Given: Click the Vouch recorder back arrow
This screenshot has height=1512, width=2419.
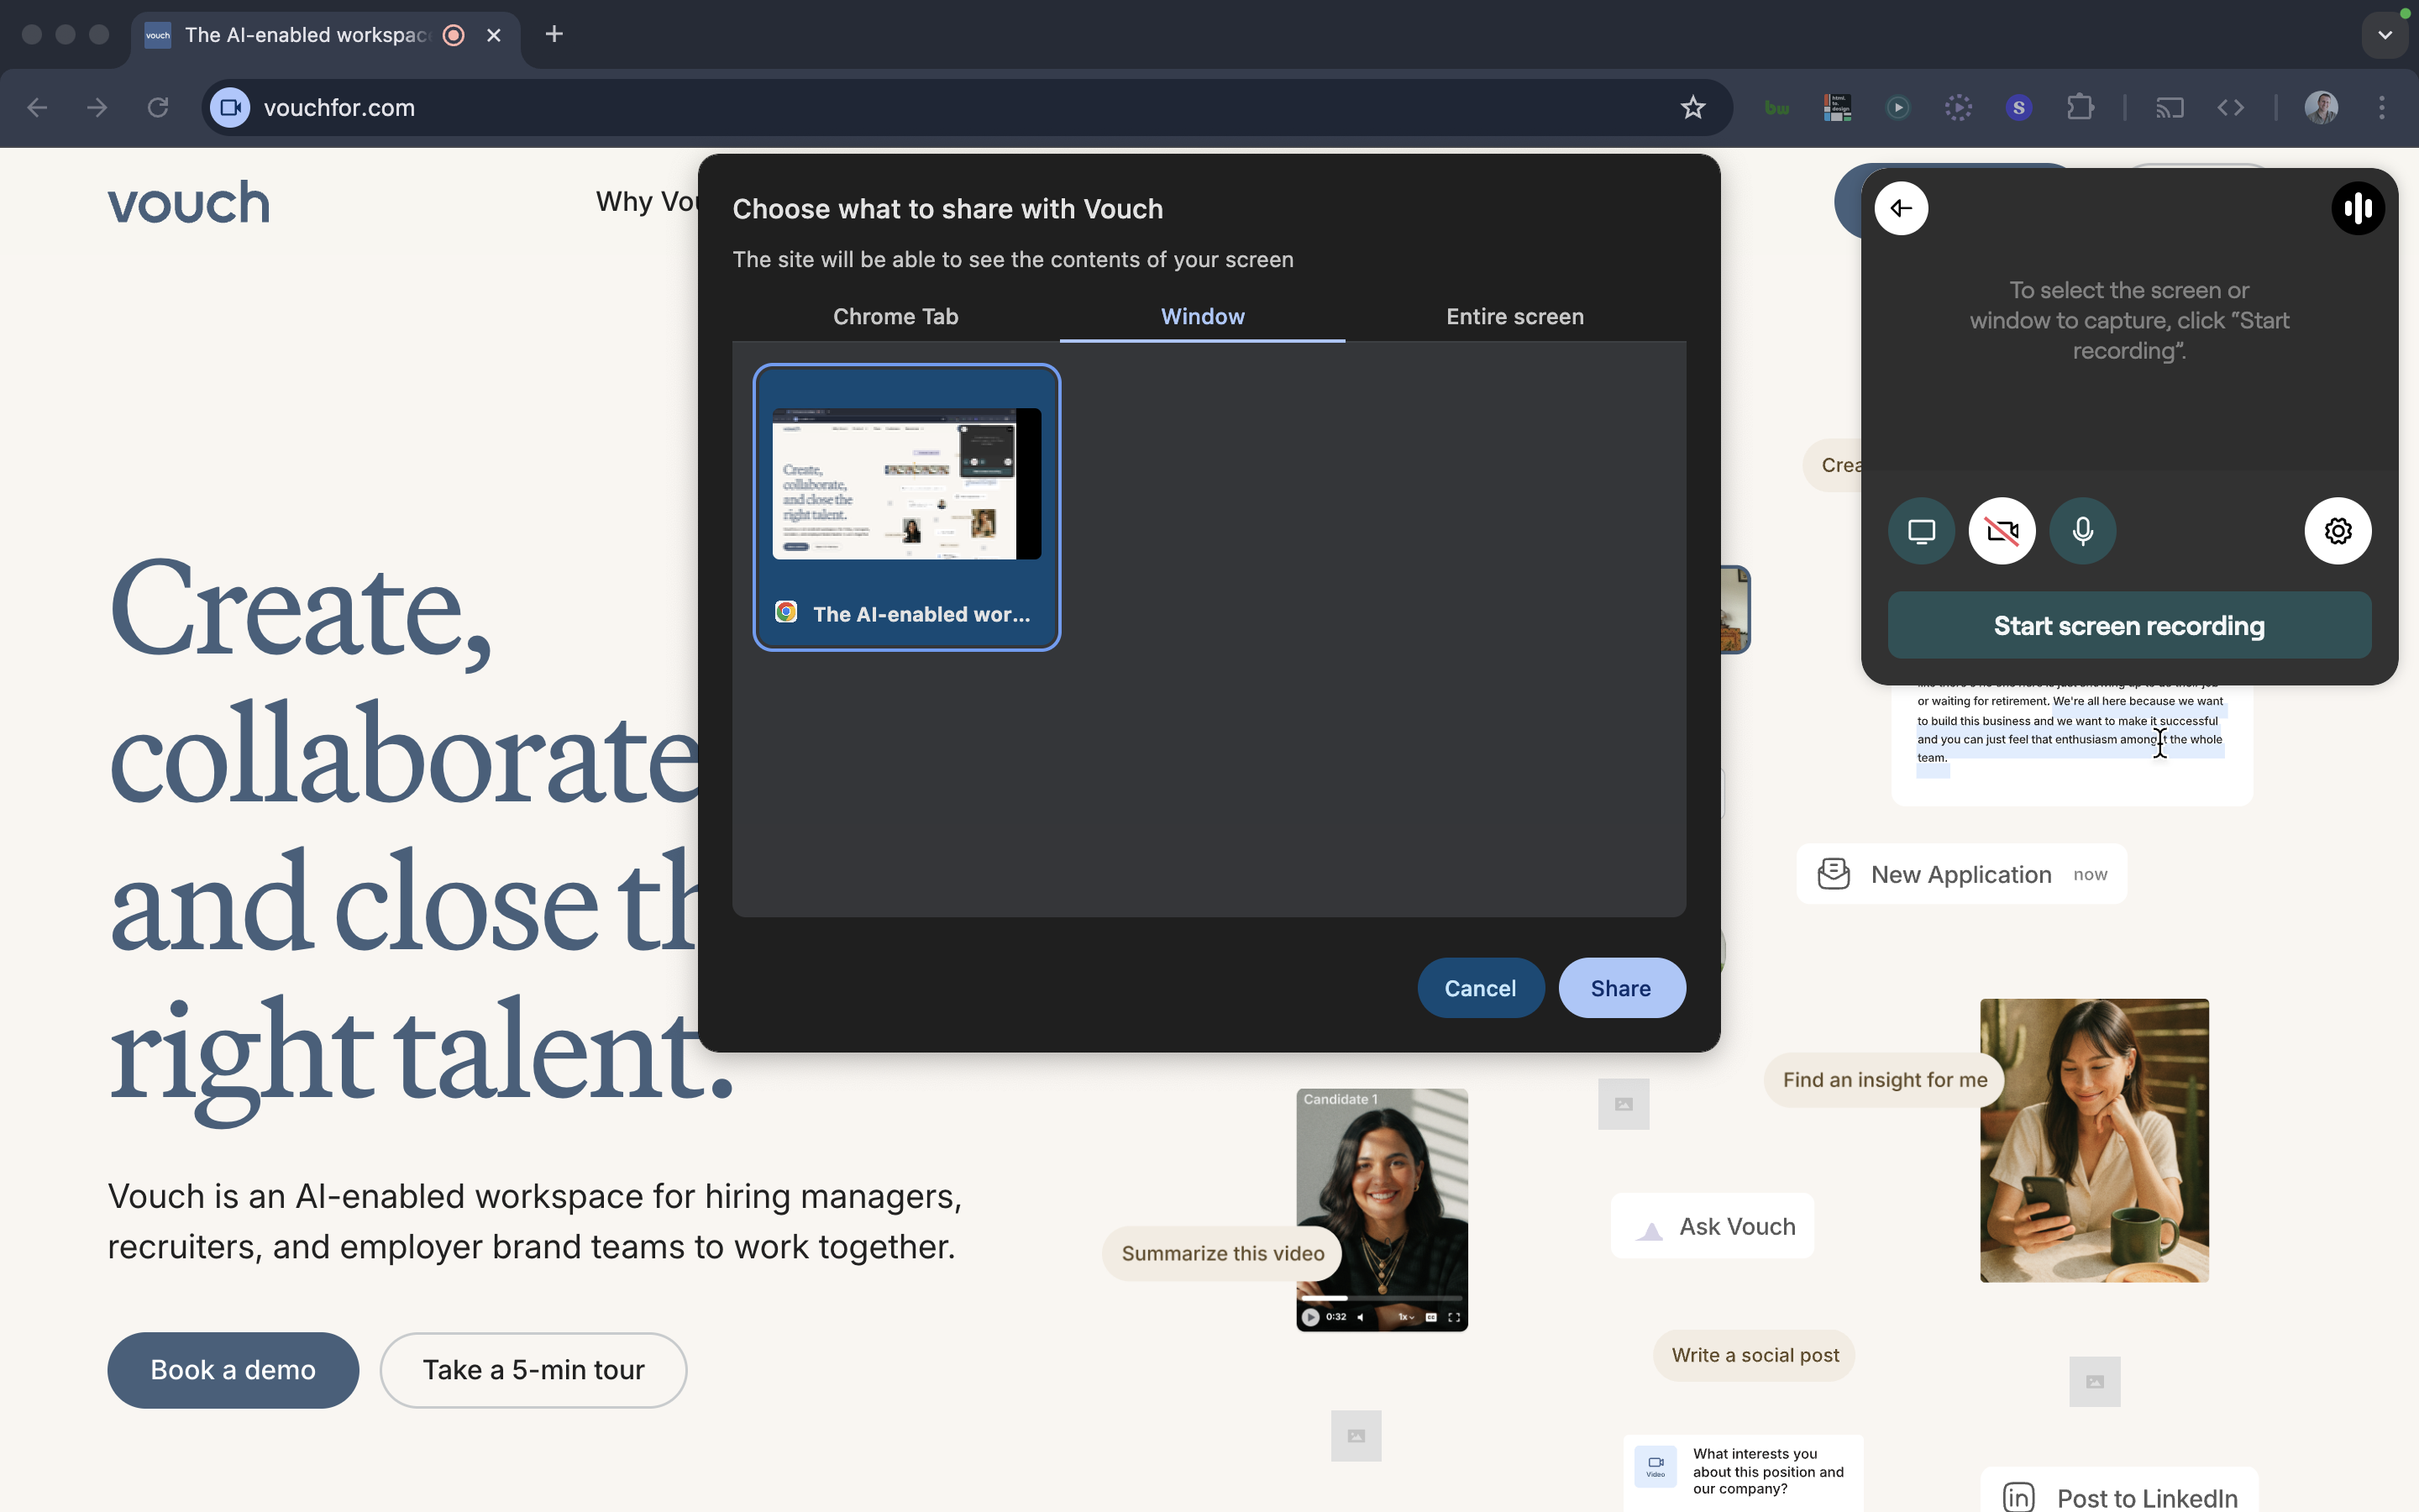Looking at the screenshot, I should click(x=1902, y=208).
